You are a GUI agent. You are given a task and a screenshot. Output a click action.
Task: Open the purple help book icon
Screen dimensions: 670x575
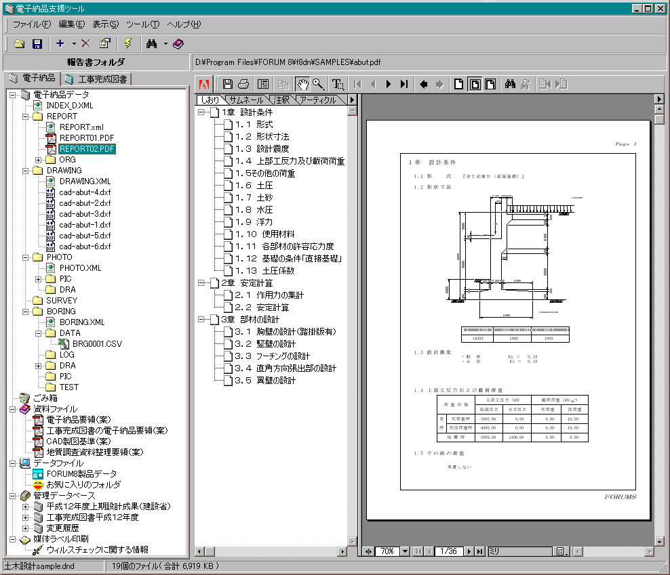tap(178, 44)
